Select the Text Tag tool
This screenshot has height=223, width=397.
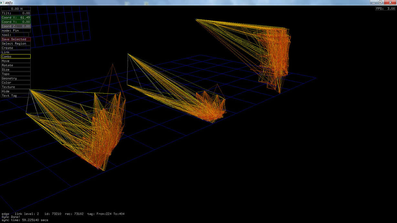(x=16, y=96)
